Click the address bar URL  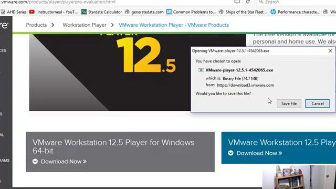(58, 2)
